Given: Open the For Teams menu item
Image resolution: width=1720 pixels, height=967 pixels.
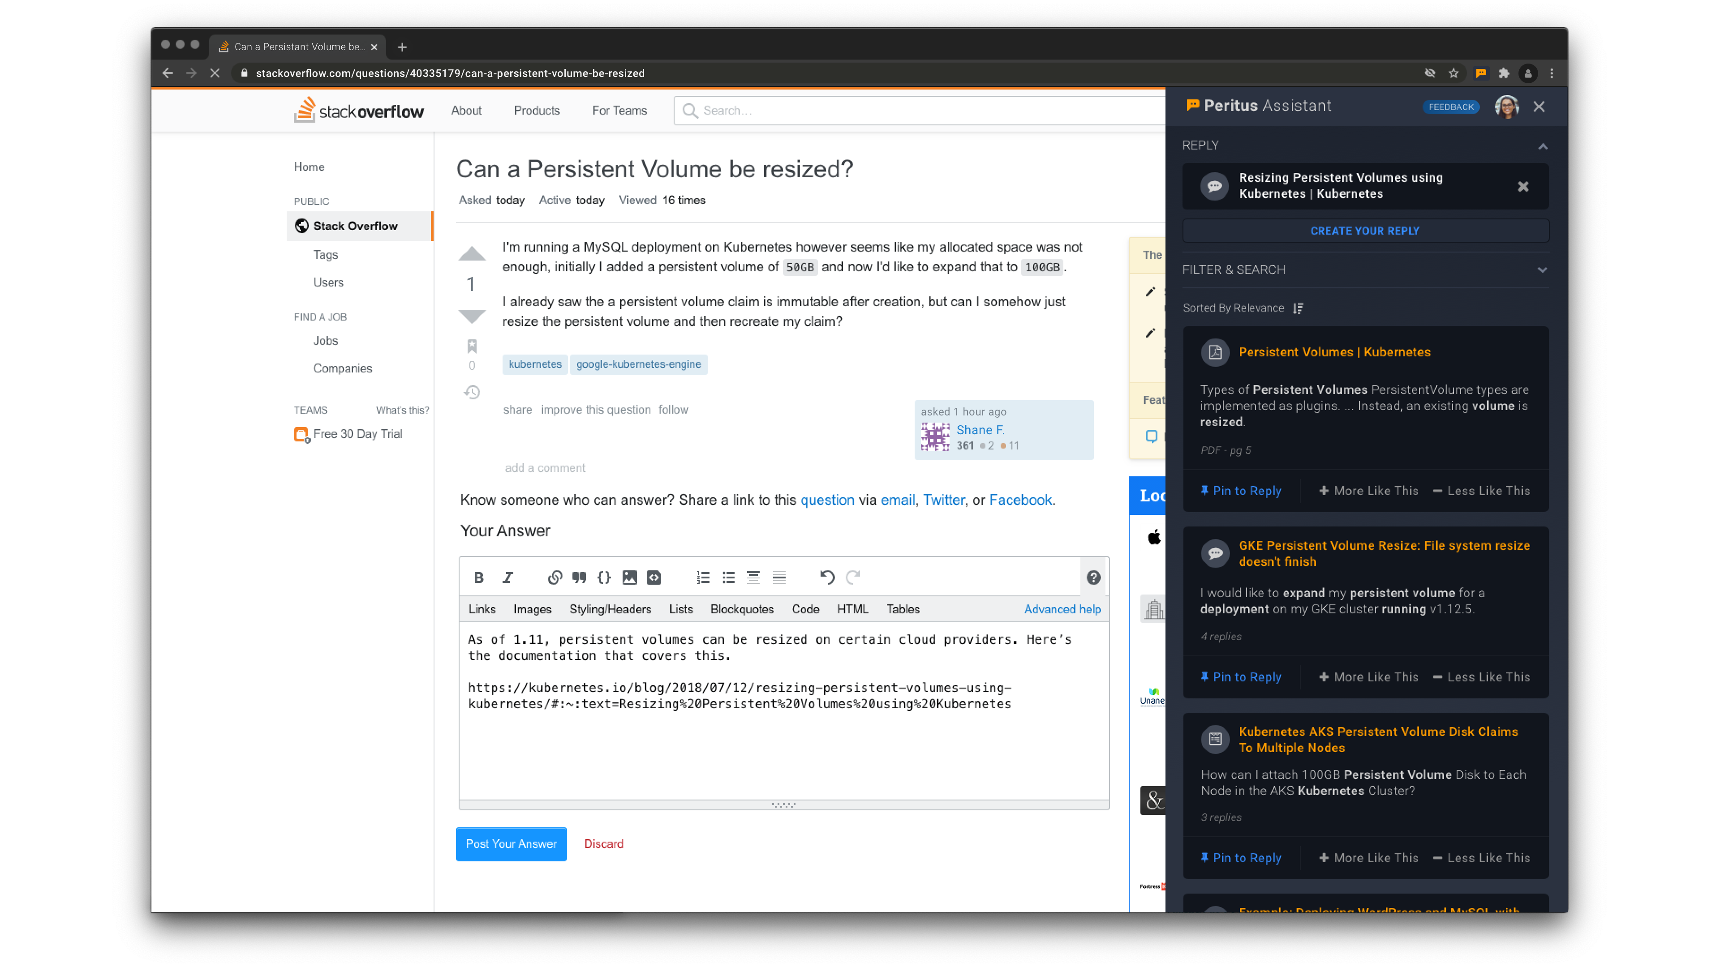Looking at the screenshot, I should pyautogui.click(x=619, y=111).
